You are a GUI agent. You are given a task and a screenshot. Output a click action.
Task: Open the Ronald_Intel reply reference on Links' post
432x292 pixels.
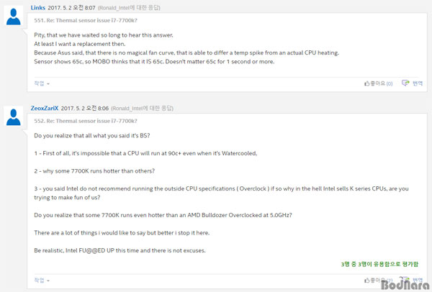pos(129,8)
